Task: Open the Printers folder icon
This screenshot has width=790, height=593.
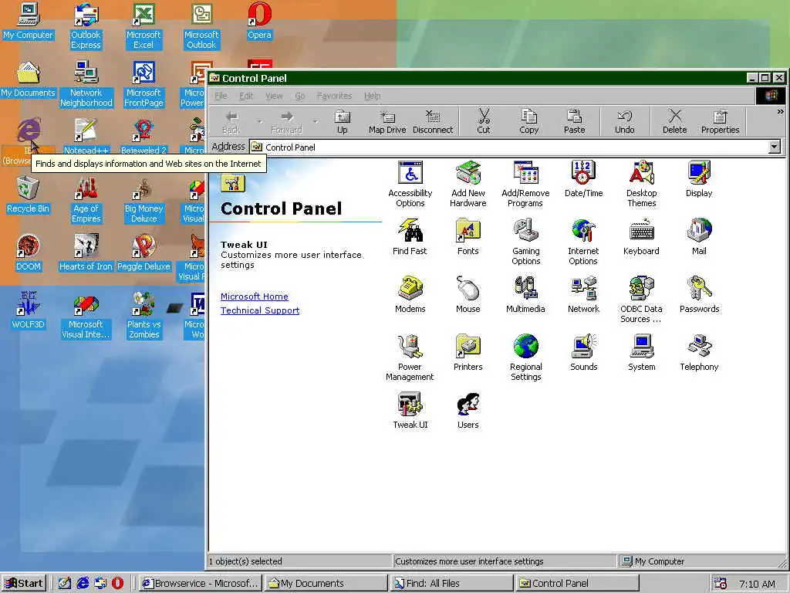Action: pyautogui.click(x=468, y=352)
